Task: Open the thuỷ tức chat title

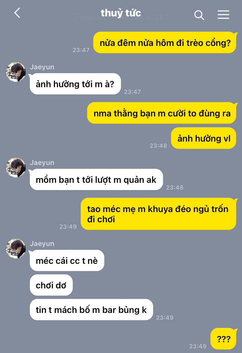Action: click(121, 13)
